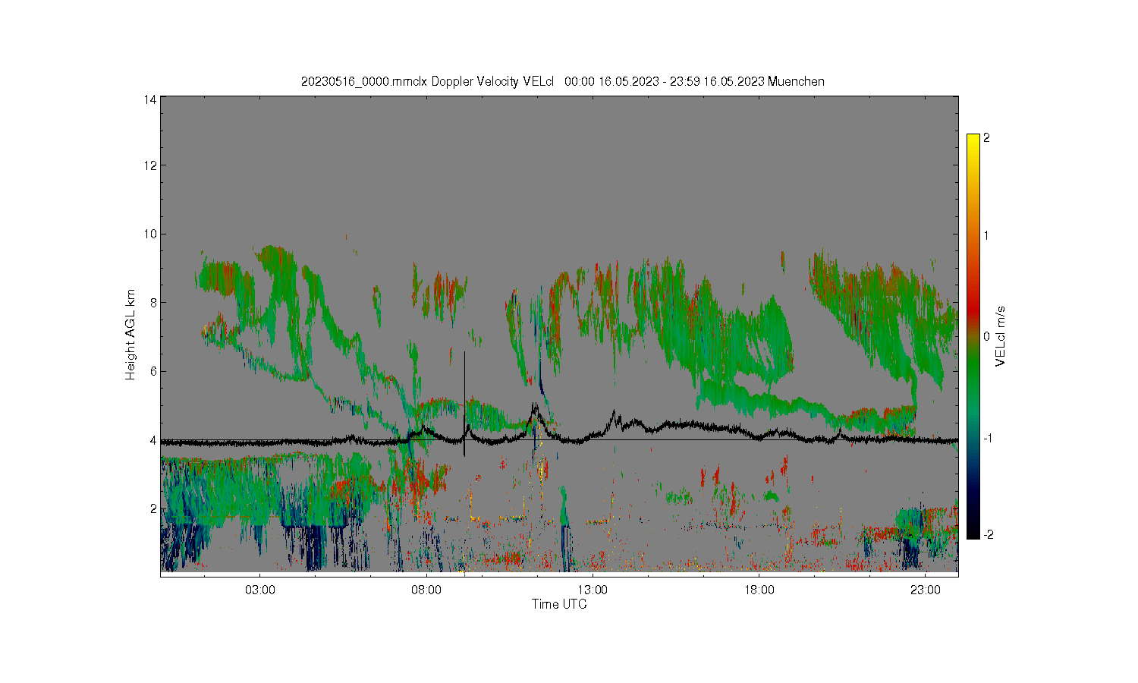Click the height tick label 6
1138x683 pixels.
153,371
